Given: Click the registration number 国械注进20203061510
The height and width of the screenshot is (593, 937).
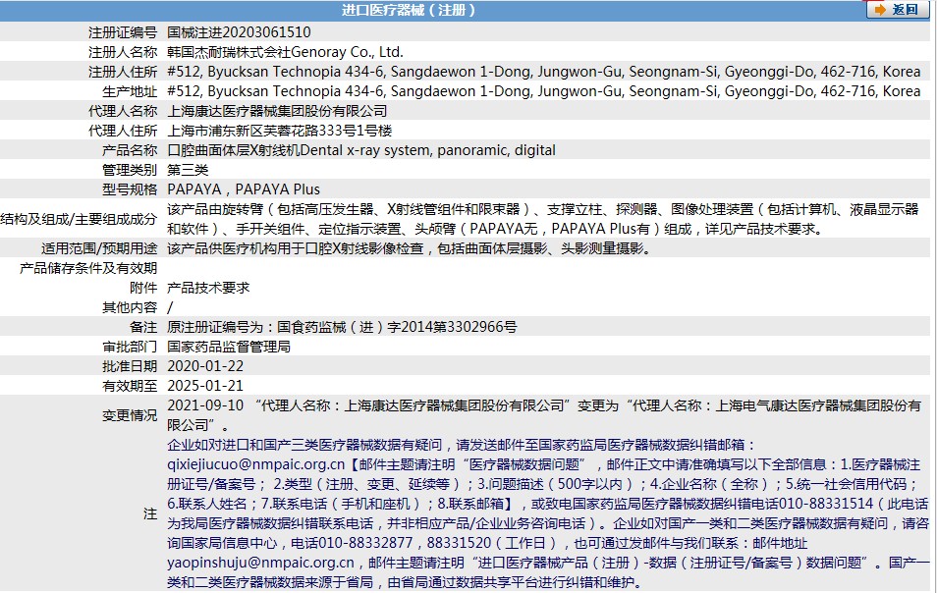Looking at the screenshot, I should (239, 32).
